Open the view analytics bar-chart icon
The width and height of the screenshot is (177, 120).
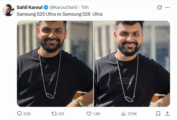[x=124, y=114]
